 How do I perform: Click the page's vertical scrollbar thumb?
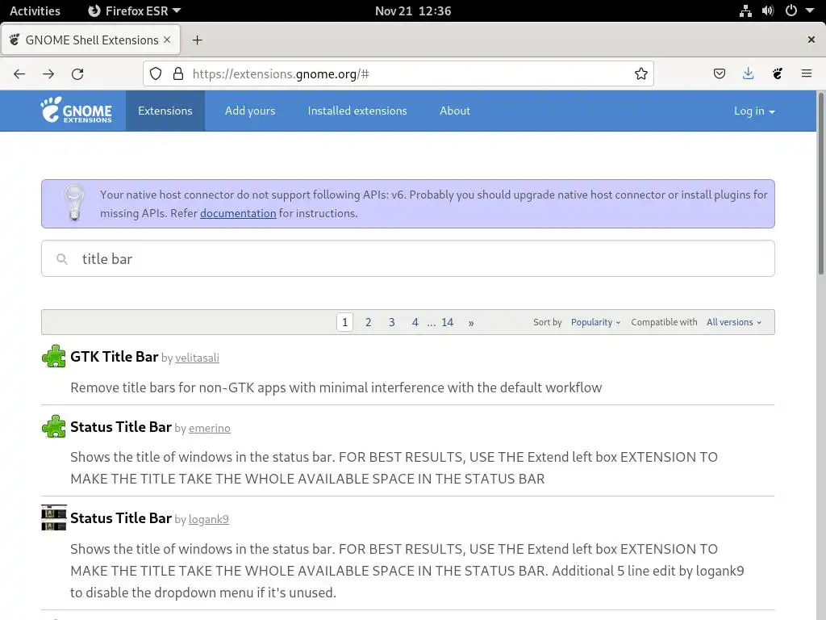(820, 183)
